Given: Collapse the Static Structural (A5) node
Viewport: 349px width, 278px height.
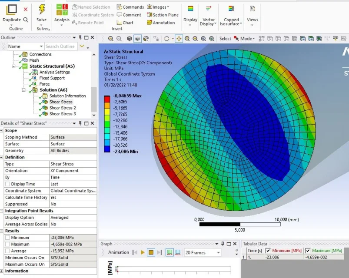Looking at the screenshot, I should coord(13,66).
